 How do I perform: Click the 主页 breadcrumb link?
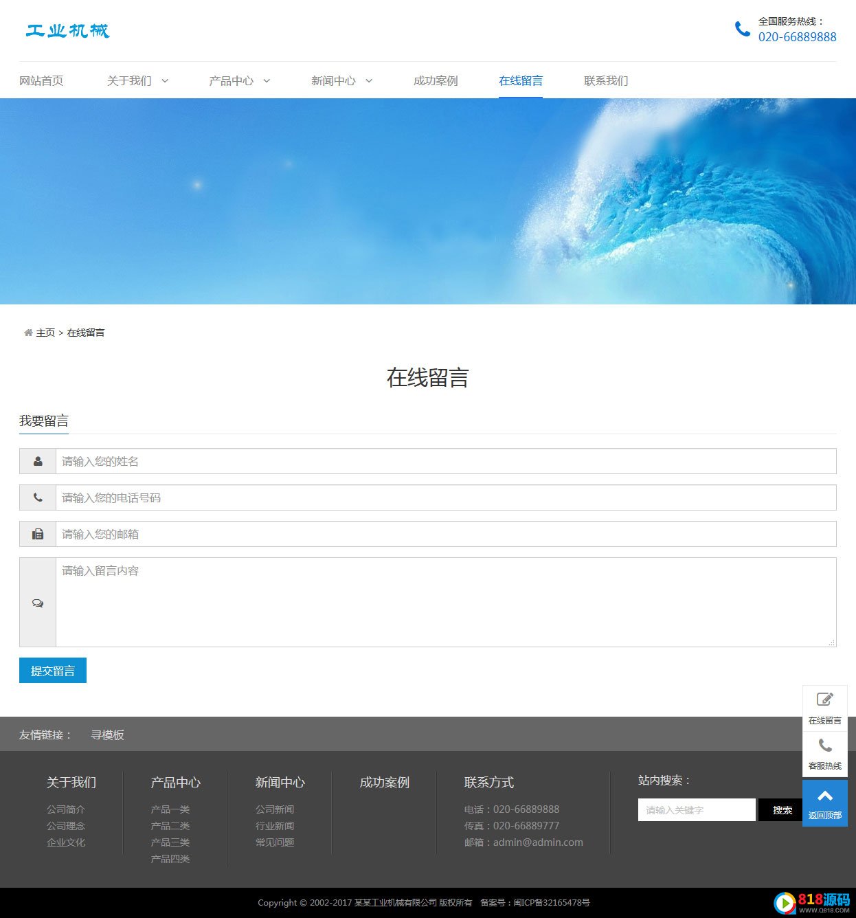click(x=45, y=333)
